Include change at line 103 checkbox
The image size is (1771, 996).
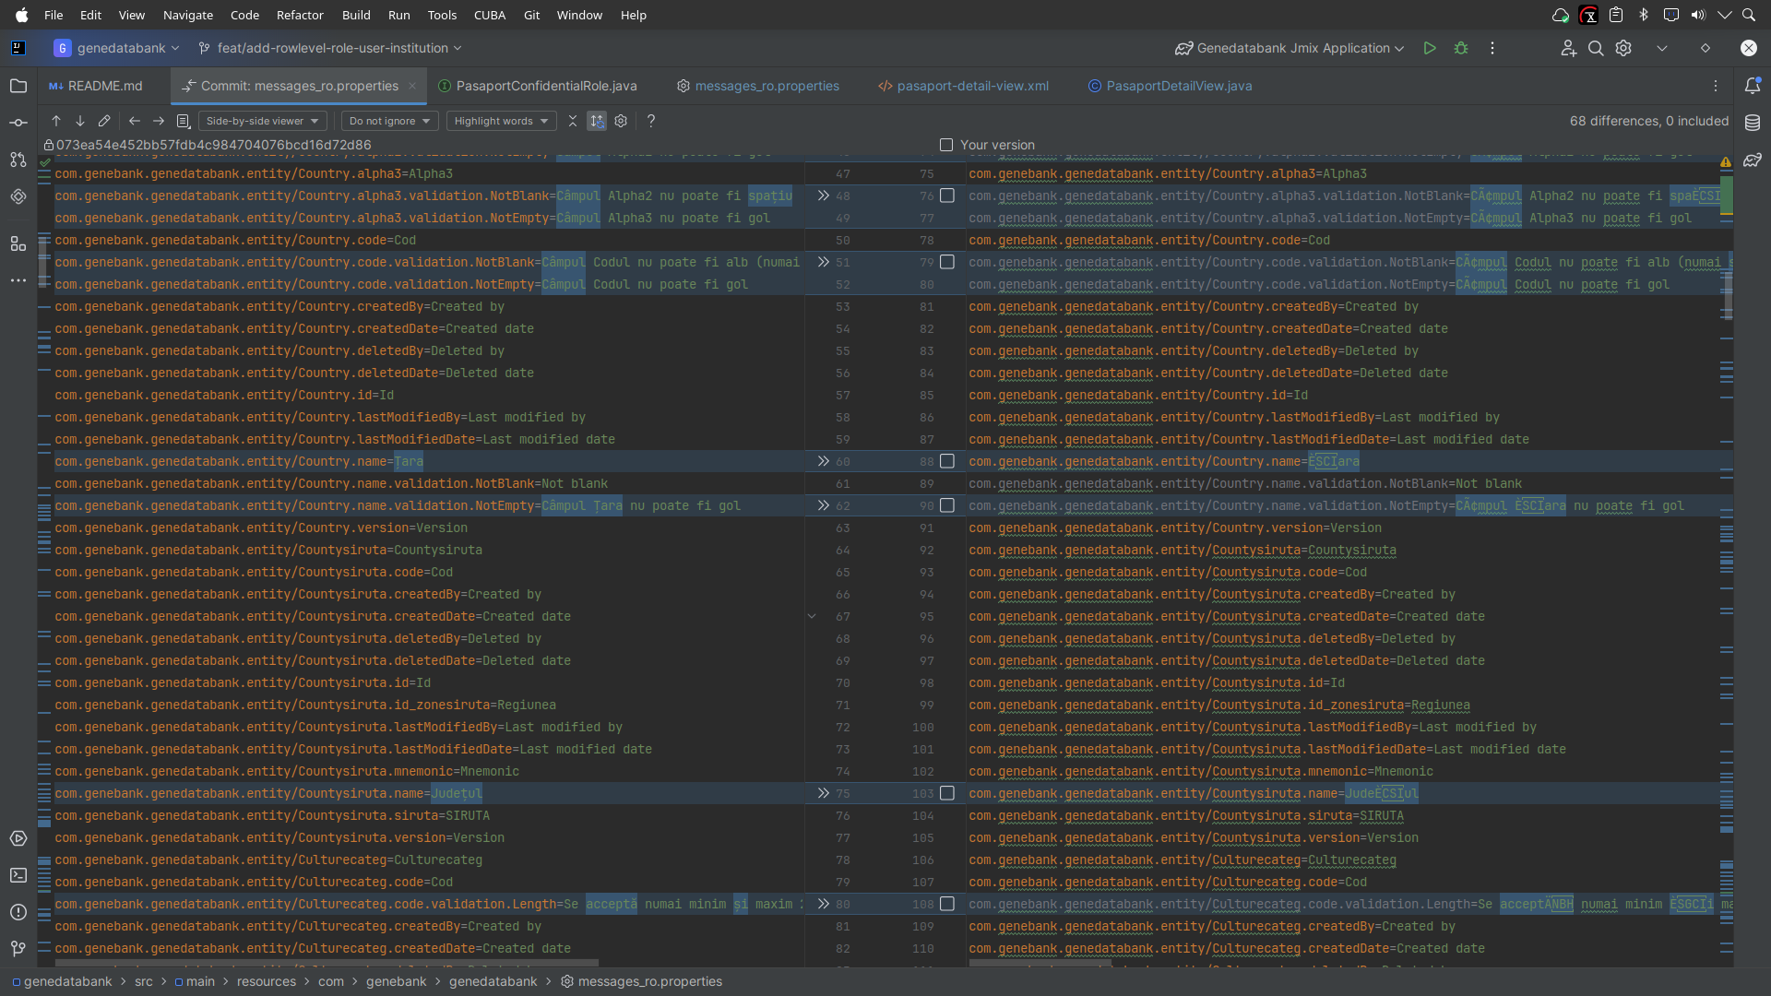coord(947,793)
